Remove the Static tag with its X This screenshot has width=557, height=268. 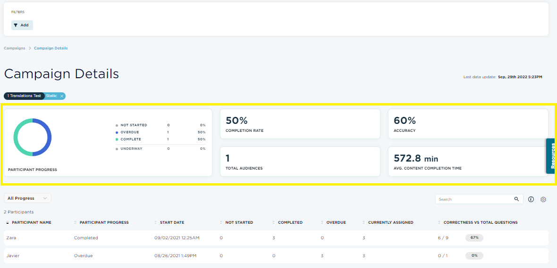[x=61, y=96]
